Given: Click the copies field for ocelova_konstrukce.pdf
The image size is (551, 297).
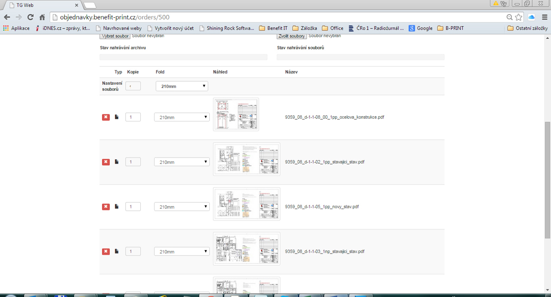Looking at the screenshot, I should tap(133, 117).
